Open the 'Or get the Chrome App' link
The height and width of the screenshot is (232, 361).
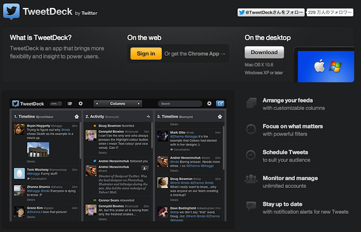194,54
